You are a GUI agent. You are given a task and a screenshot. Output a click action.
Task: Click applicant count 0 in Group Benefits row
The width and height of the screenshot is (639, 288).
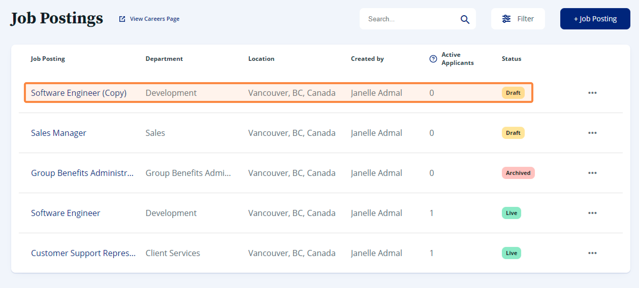[x=432, y=173]
